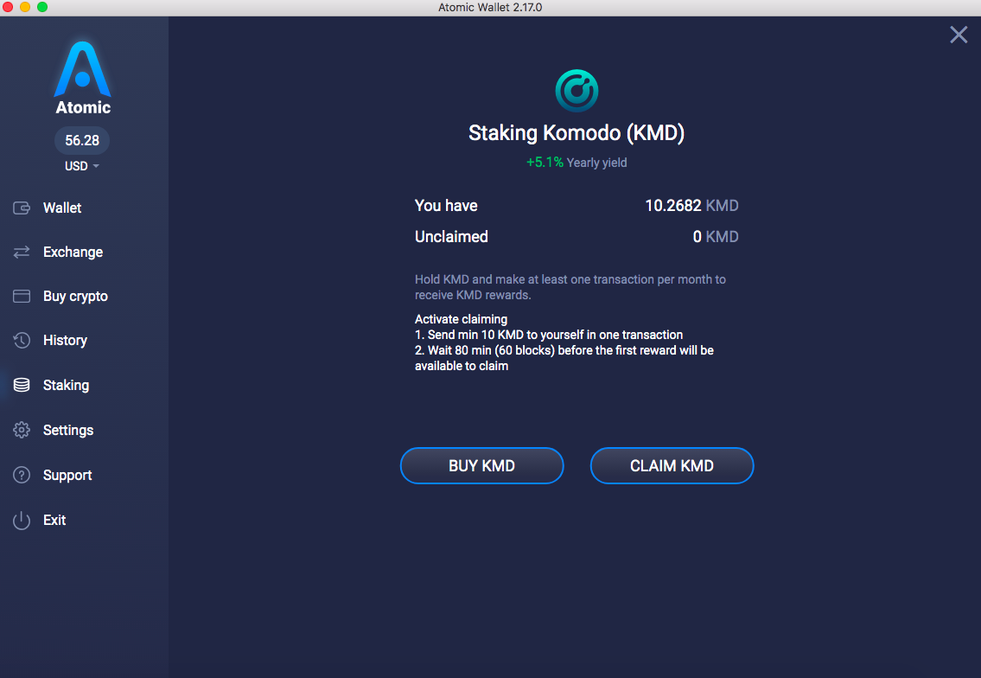Click the BUY KMD button
The height and width of the screenshot is (678, 981).
(481, 466)
